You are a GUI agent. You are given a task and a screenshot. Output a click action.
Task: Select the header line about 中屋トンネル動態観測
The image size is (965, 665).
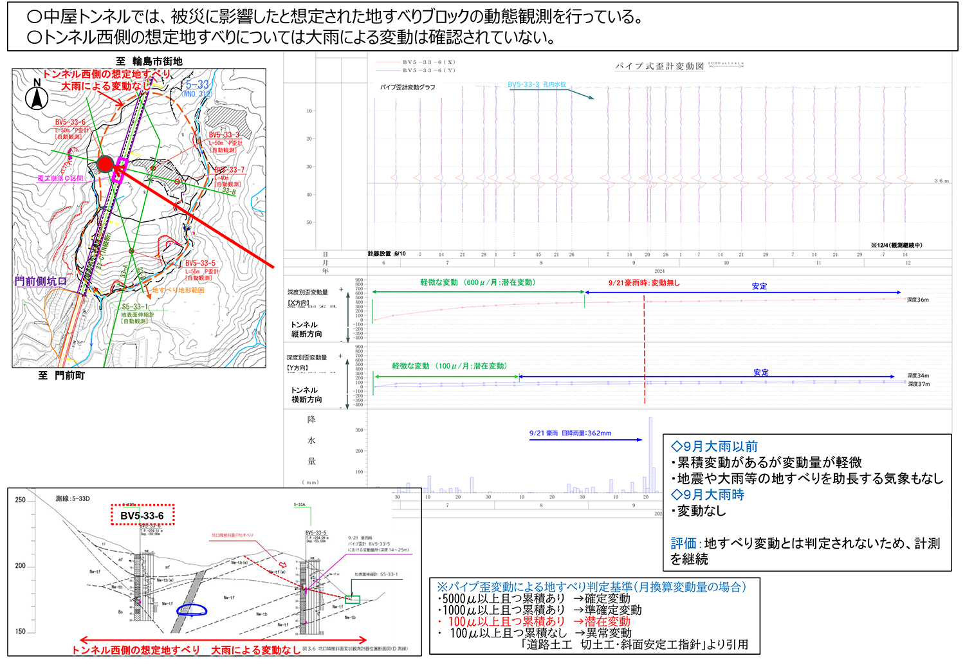[x=335, y=16]
